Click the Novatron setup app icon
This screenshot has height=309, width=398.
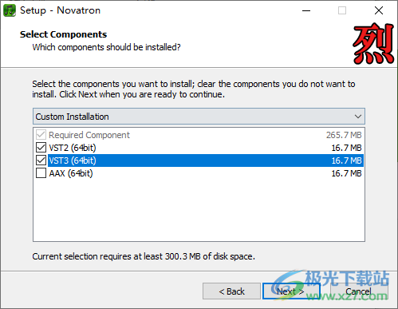tap(10, 10)
